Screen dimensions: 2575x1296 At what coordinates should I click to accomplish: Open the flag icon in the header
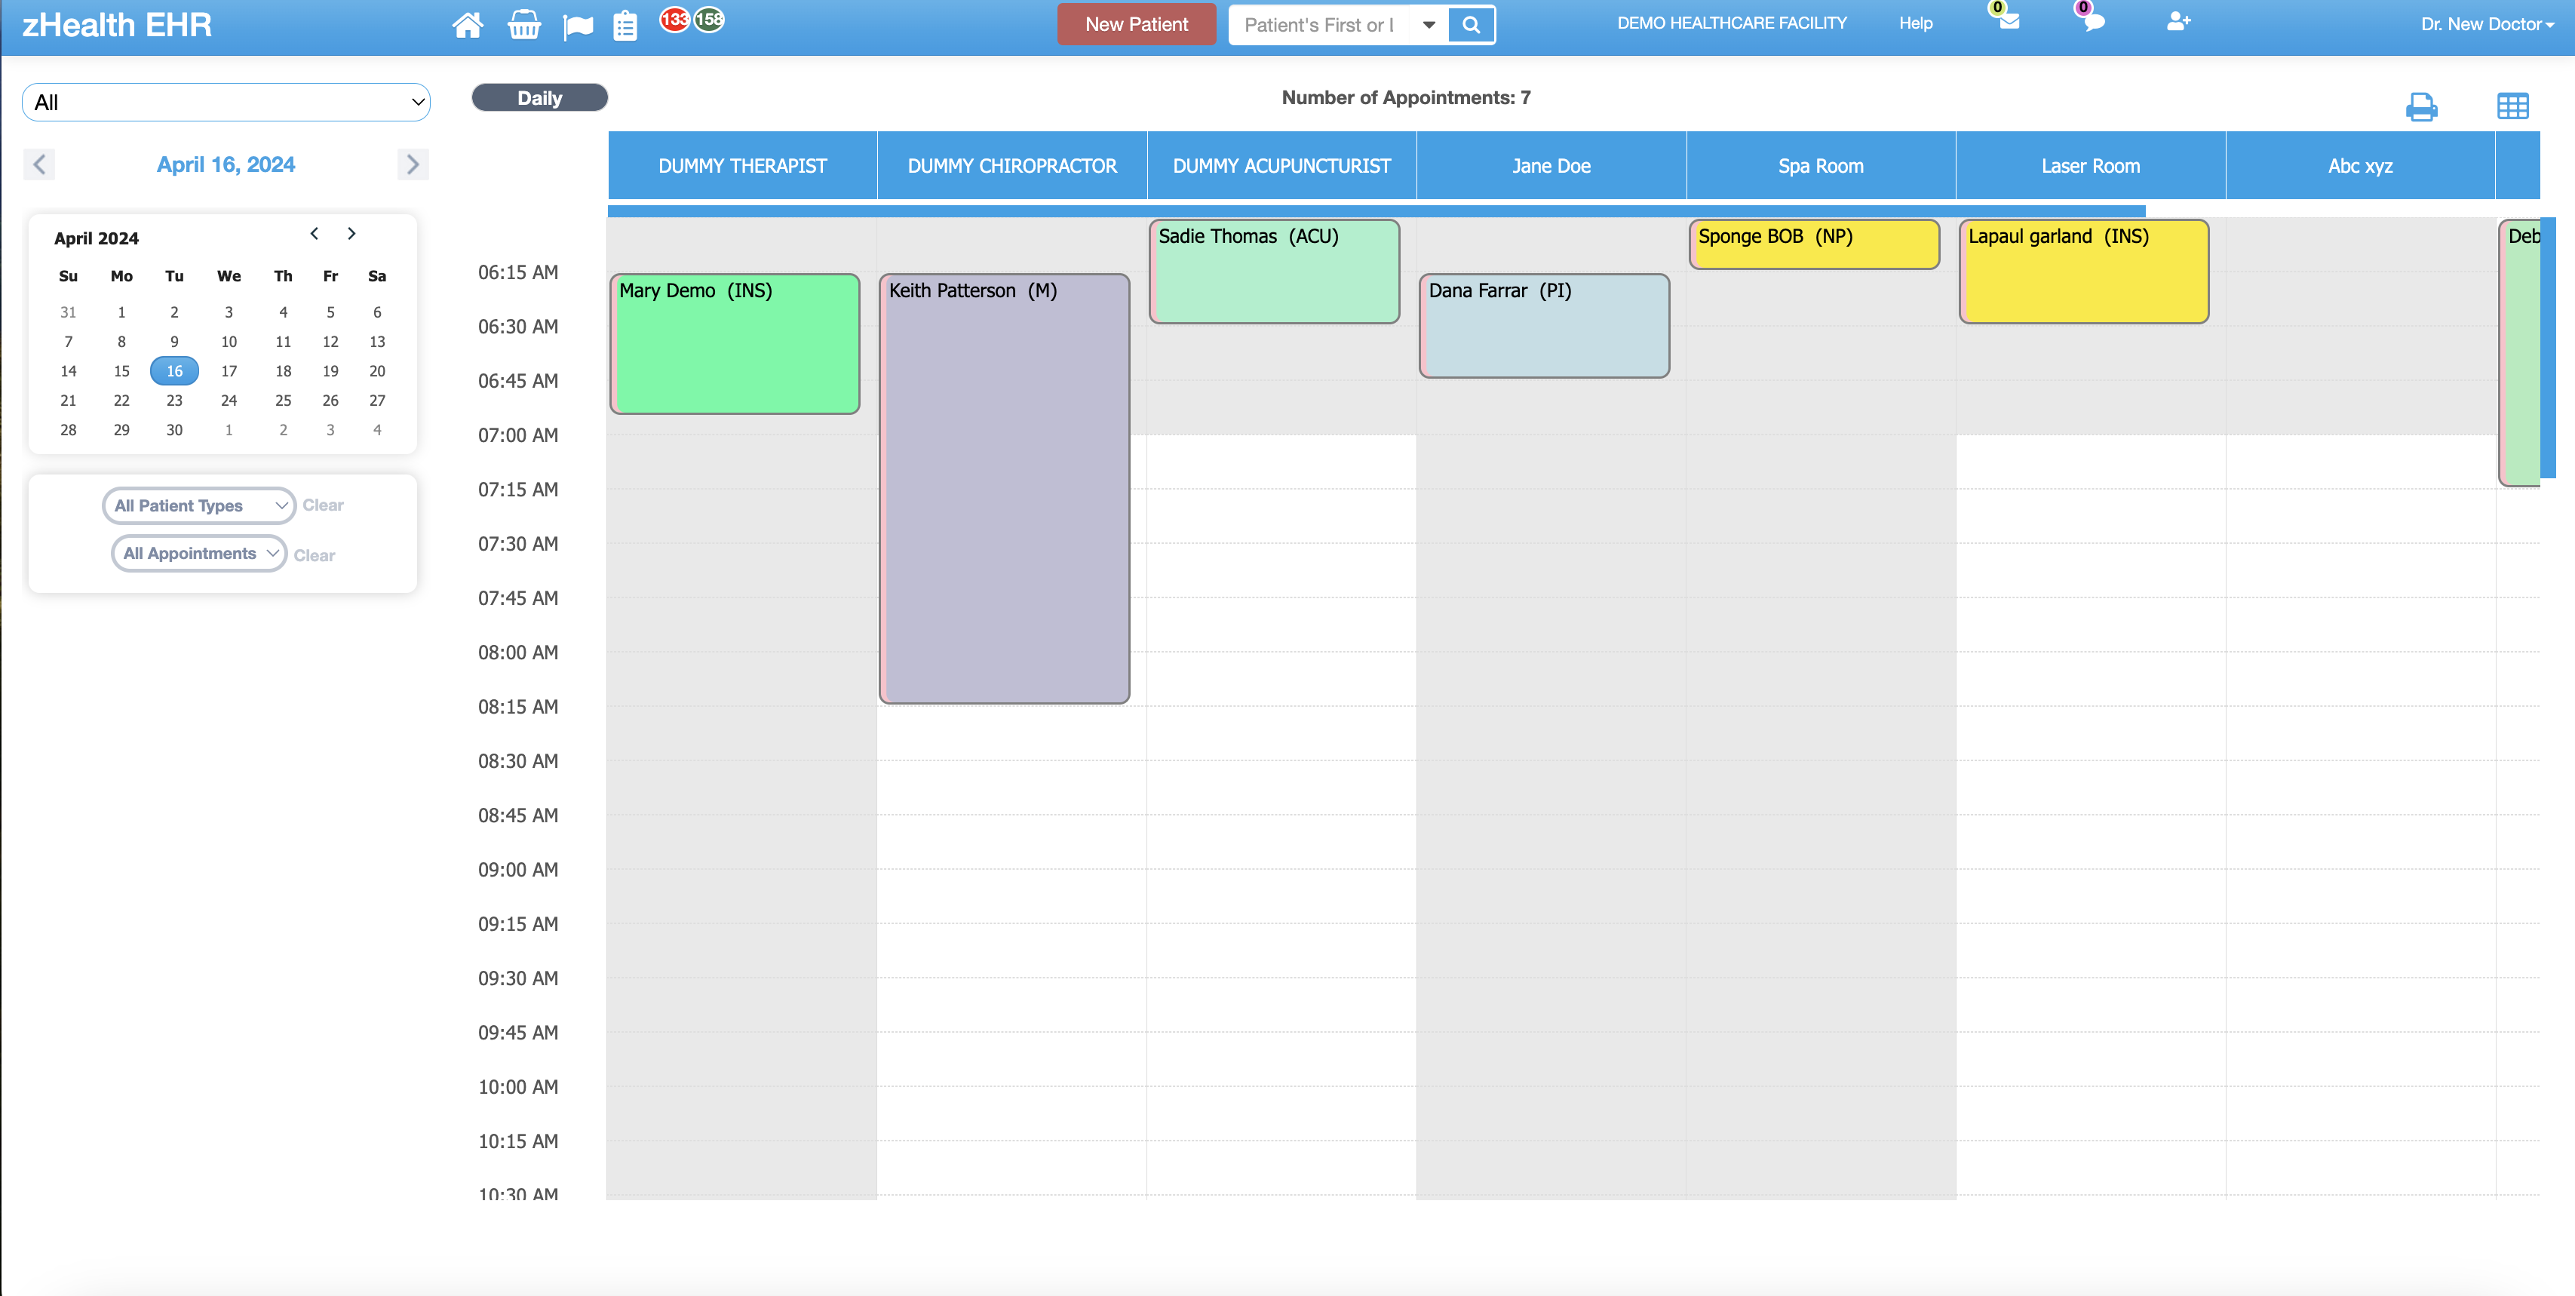point(578,24)
